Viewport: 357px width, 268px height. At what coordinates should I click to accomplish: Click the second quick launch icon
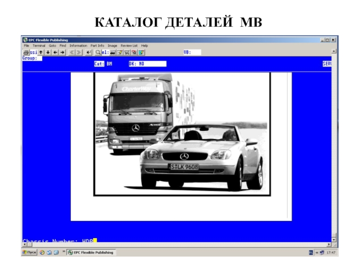click(49, 252)
